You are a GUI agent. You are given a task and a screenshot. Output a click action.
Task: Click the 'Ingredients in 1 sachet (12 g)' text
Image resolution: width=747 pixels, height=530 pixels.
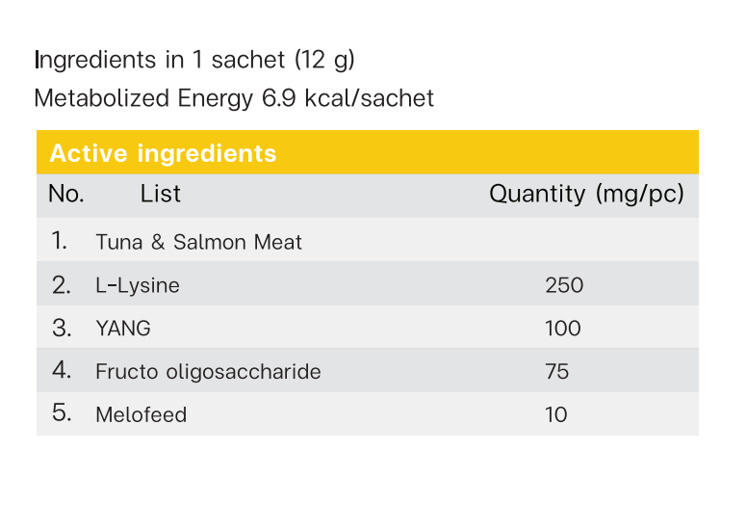coord(194,60)
